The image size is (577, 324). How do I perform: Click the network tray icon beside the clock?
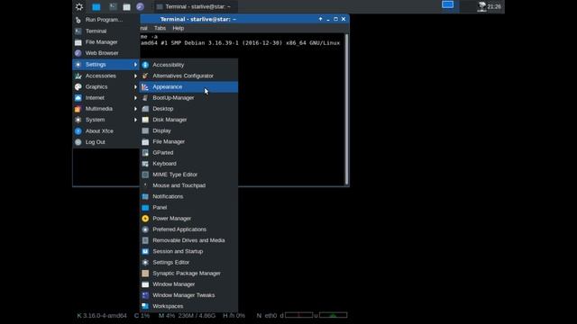481,6
